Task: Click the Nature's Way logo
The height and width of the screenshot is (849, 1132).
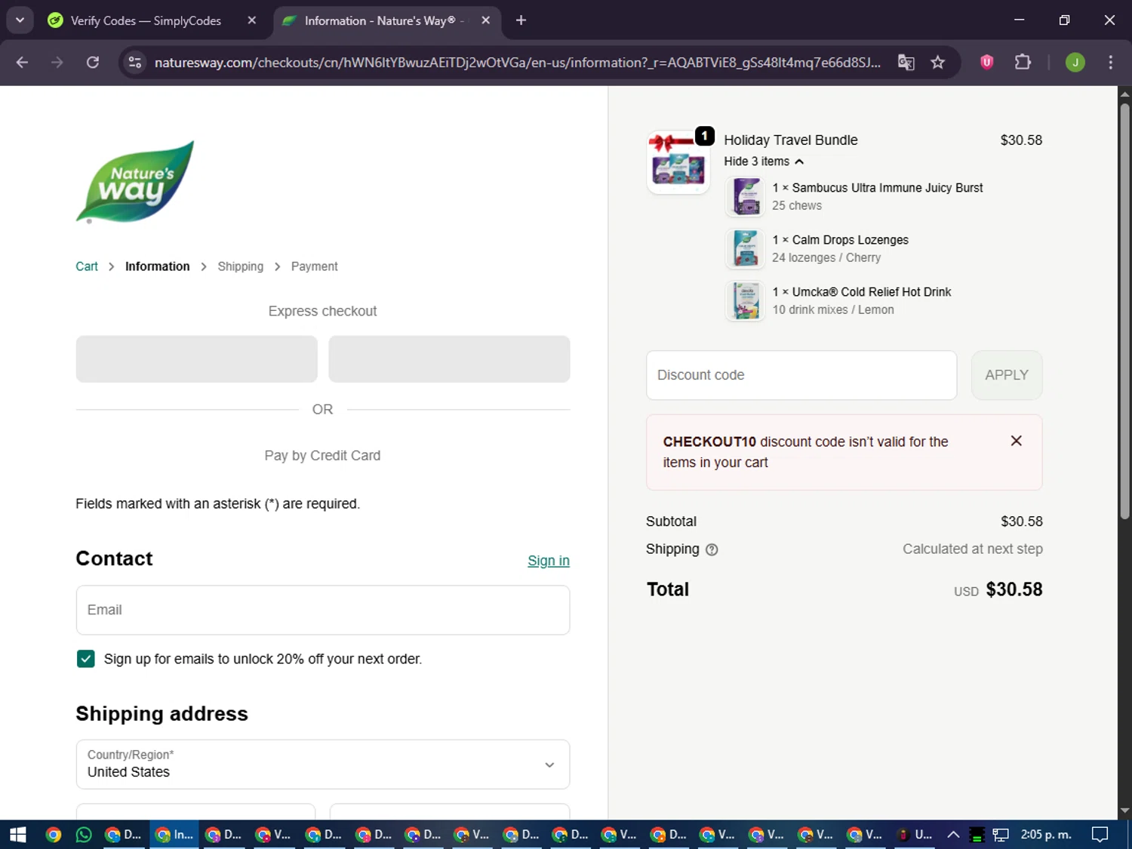Action: point(135,182)
